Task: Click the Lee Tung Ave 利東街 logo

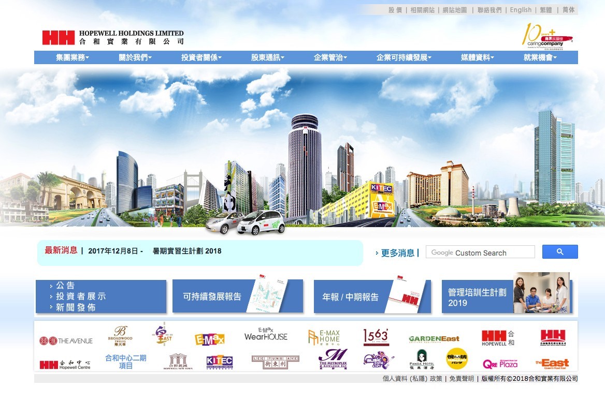Action: pyautogui.click(x=276, y=362)
